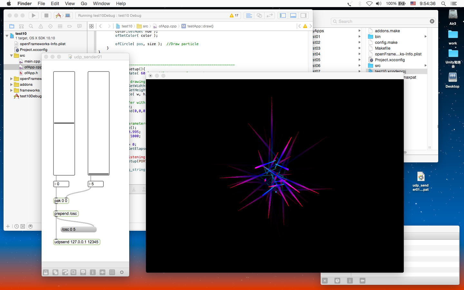Open the Go menu

[84, 4]
